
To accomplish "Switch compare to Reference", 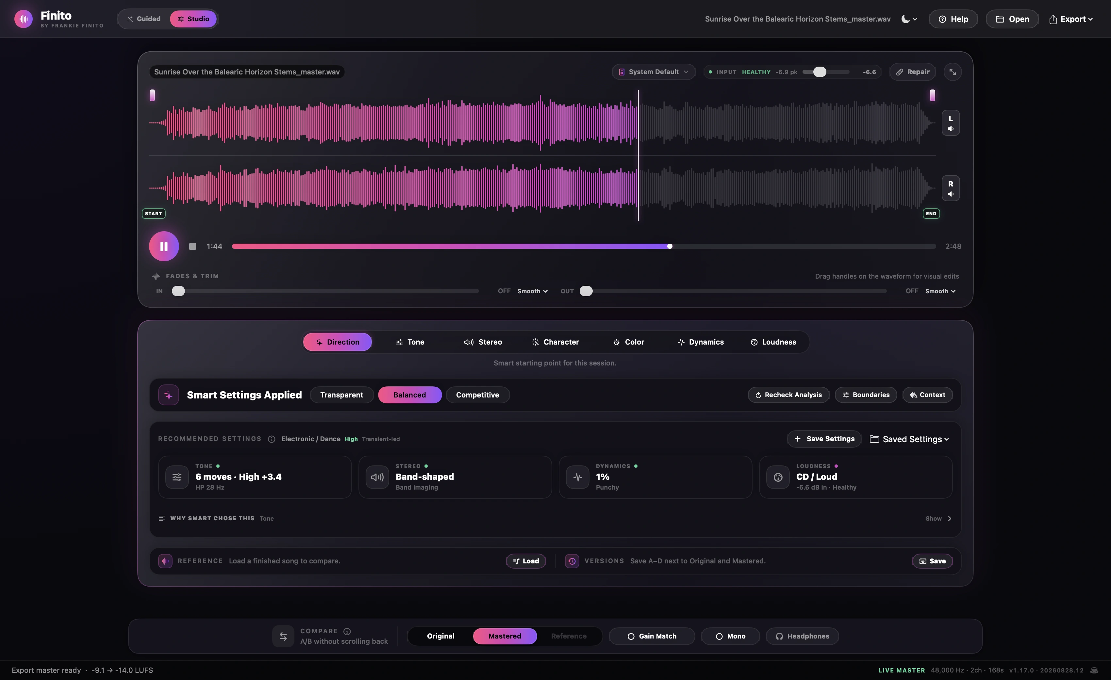I will tap(569, 636).
